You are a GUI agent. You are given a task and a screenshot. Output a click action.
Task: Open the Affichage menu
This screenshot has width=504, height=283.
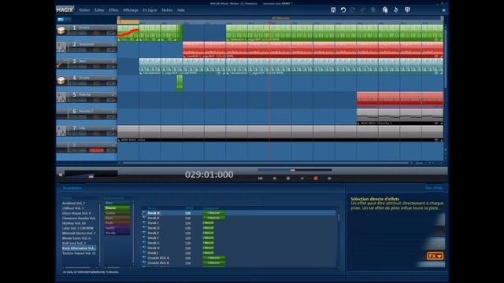click(131, 10)
